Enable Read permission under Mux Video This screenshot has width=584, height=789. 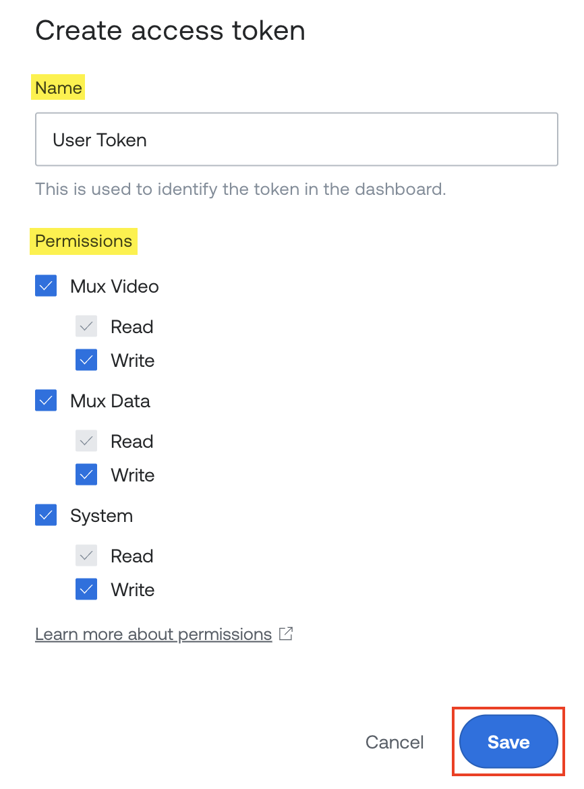tap(86, 326)
